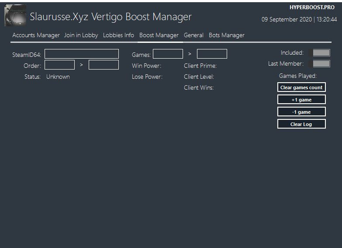This screenshot has height=248, width=342.
Task: Focus the SteamID64 input field
Action: 82,54
